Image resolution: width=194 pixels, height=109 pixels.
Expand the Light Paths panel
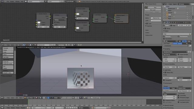(x=168, y=70)
